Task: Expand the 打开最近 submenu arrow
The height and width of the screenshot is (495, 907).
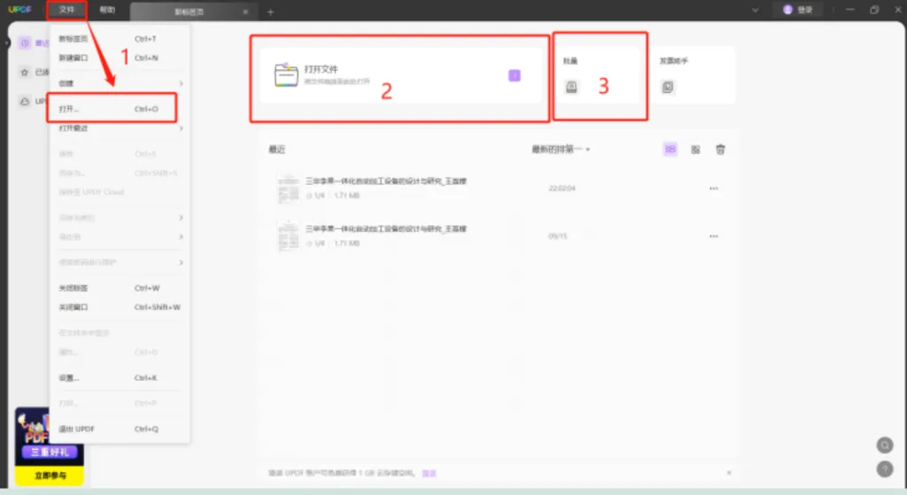Action: pyautogui.click(x=181, y=128)
